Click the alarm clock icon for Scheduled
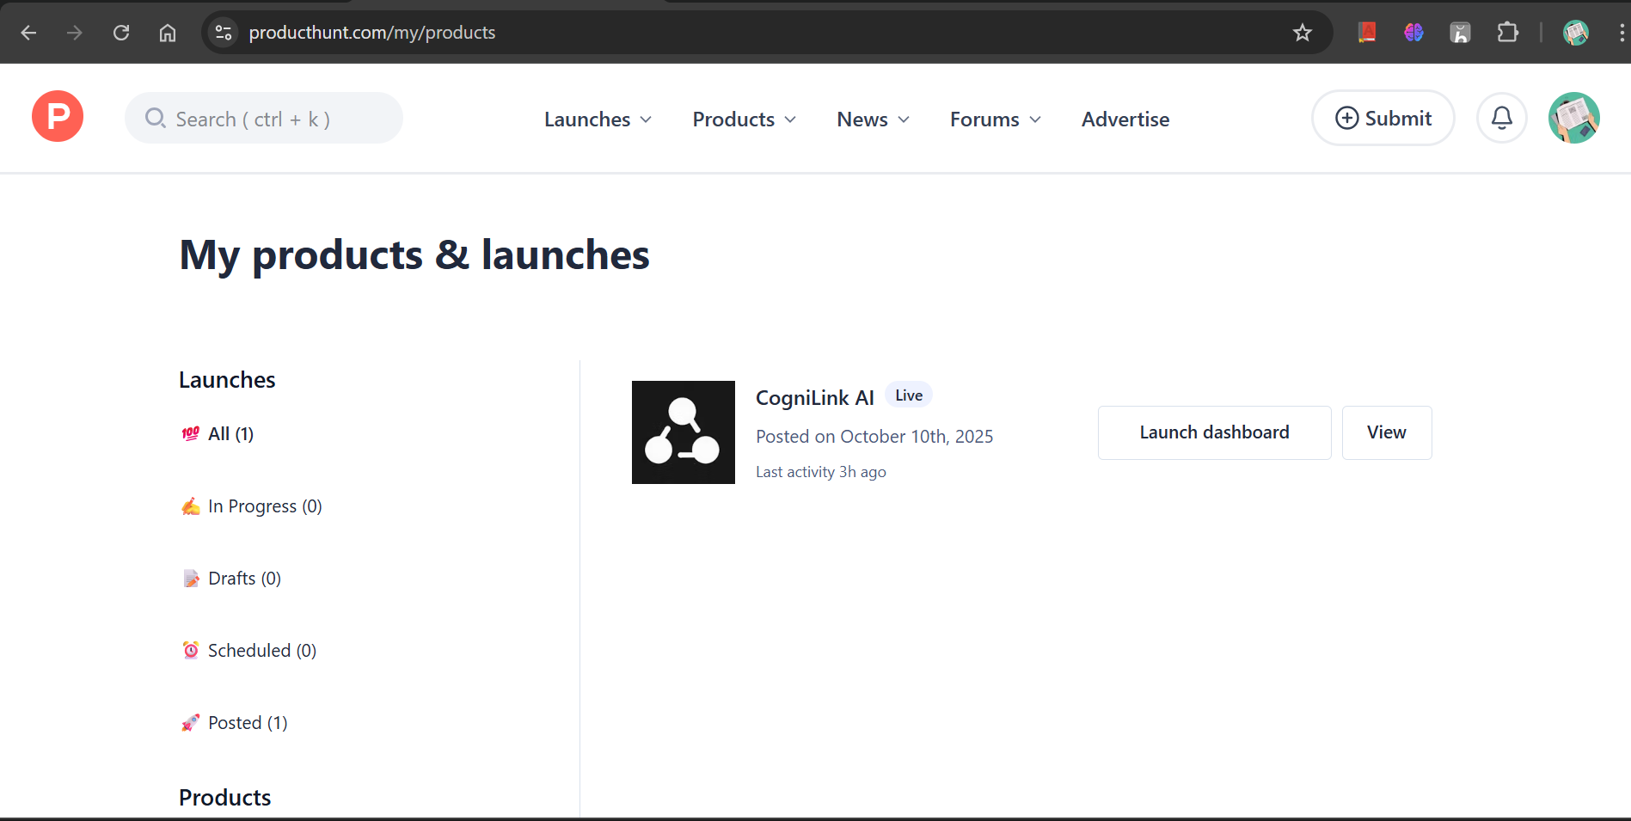Viewport: 1631px width, 821px height. (191, 650)
